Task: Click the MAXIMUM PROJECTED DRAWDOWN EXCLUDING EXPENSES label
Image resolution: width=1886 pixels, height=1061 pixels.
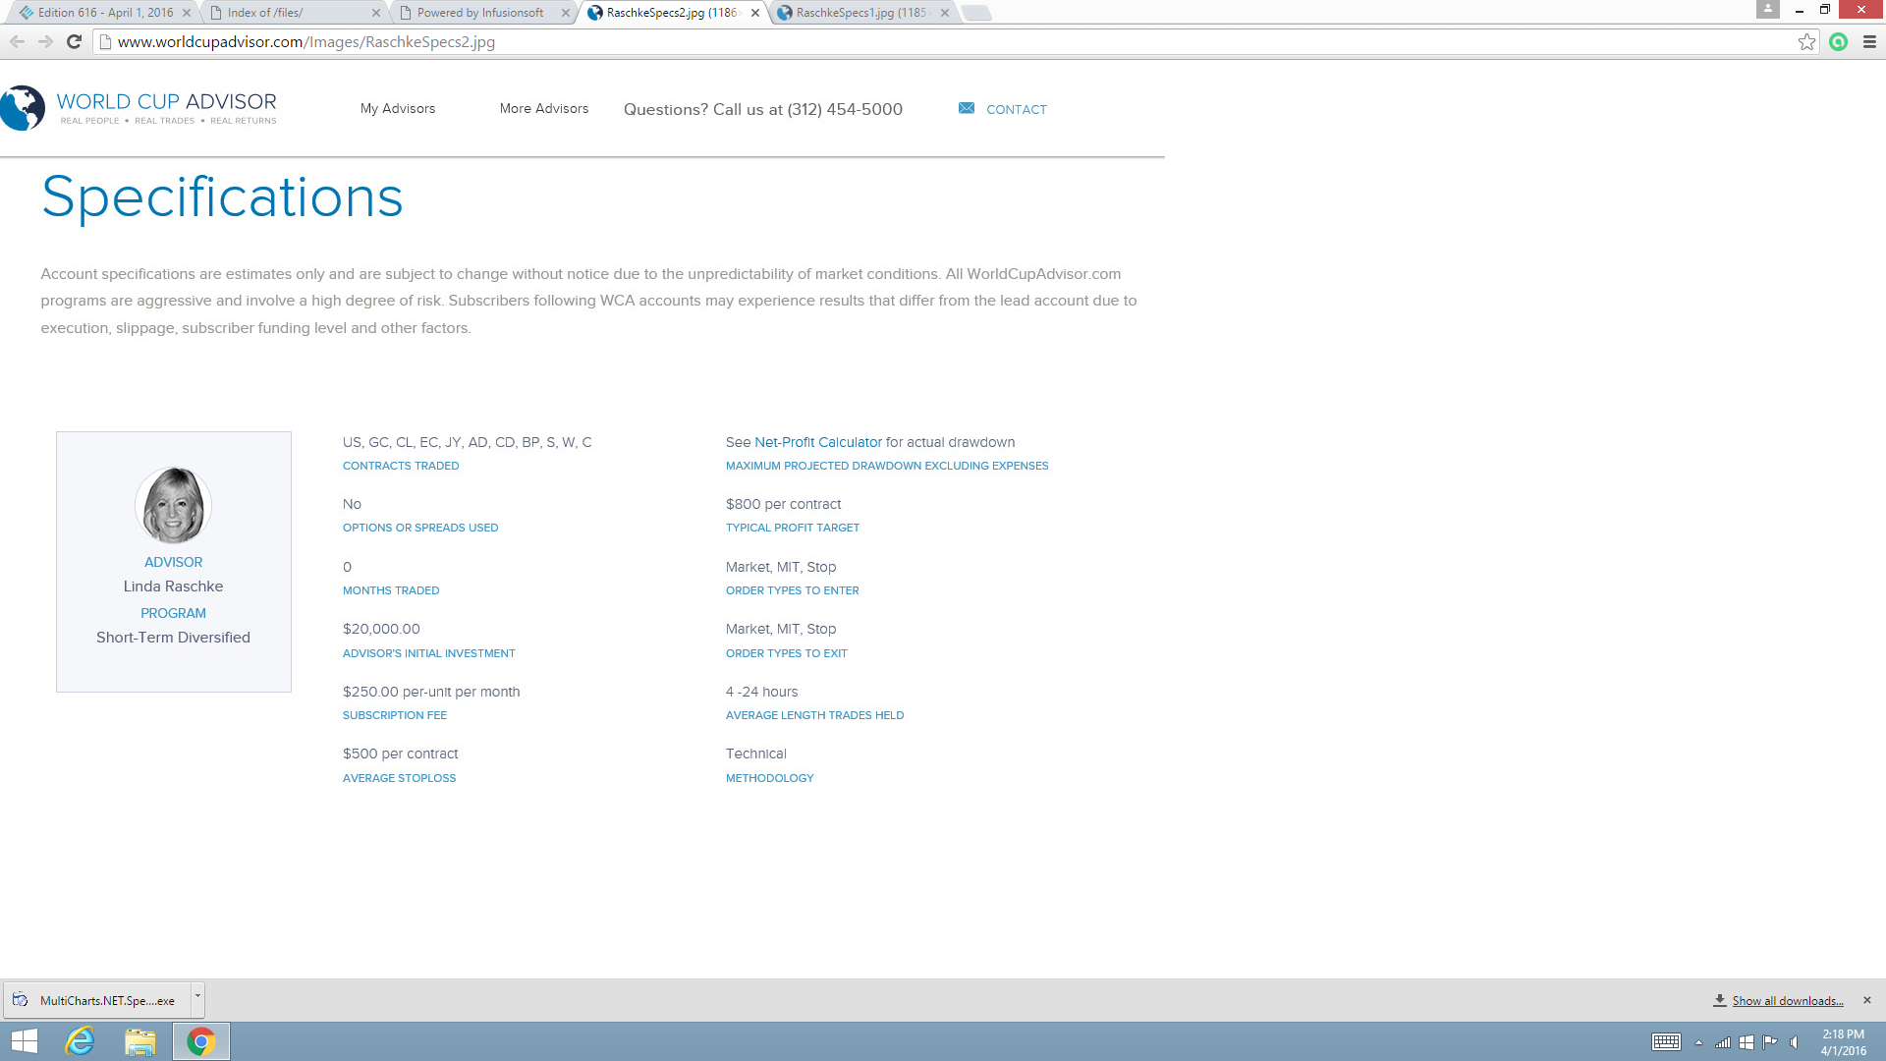Action: tap(887, 466)
